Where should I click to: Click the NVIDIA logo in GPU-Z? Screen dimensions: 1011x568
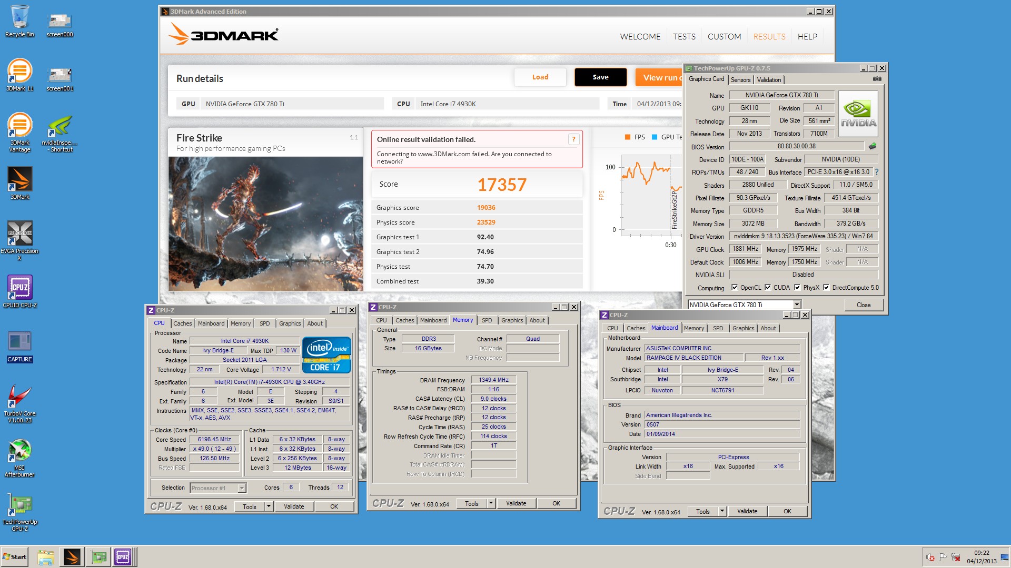pos(858,114)
